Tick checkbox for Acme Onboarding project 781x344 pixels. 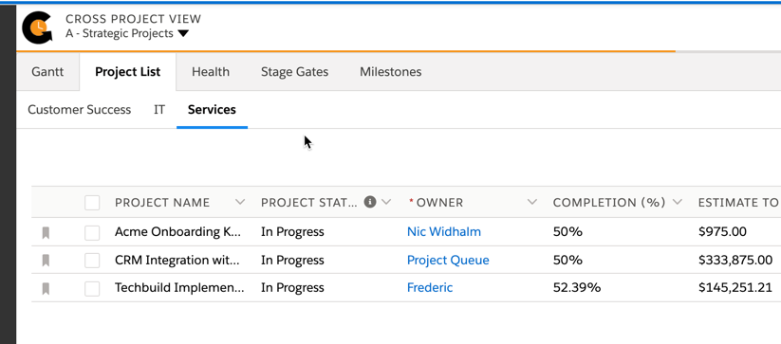[x=92, y=232]
